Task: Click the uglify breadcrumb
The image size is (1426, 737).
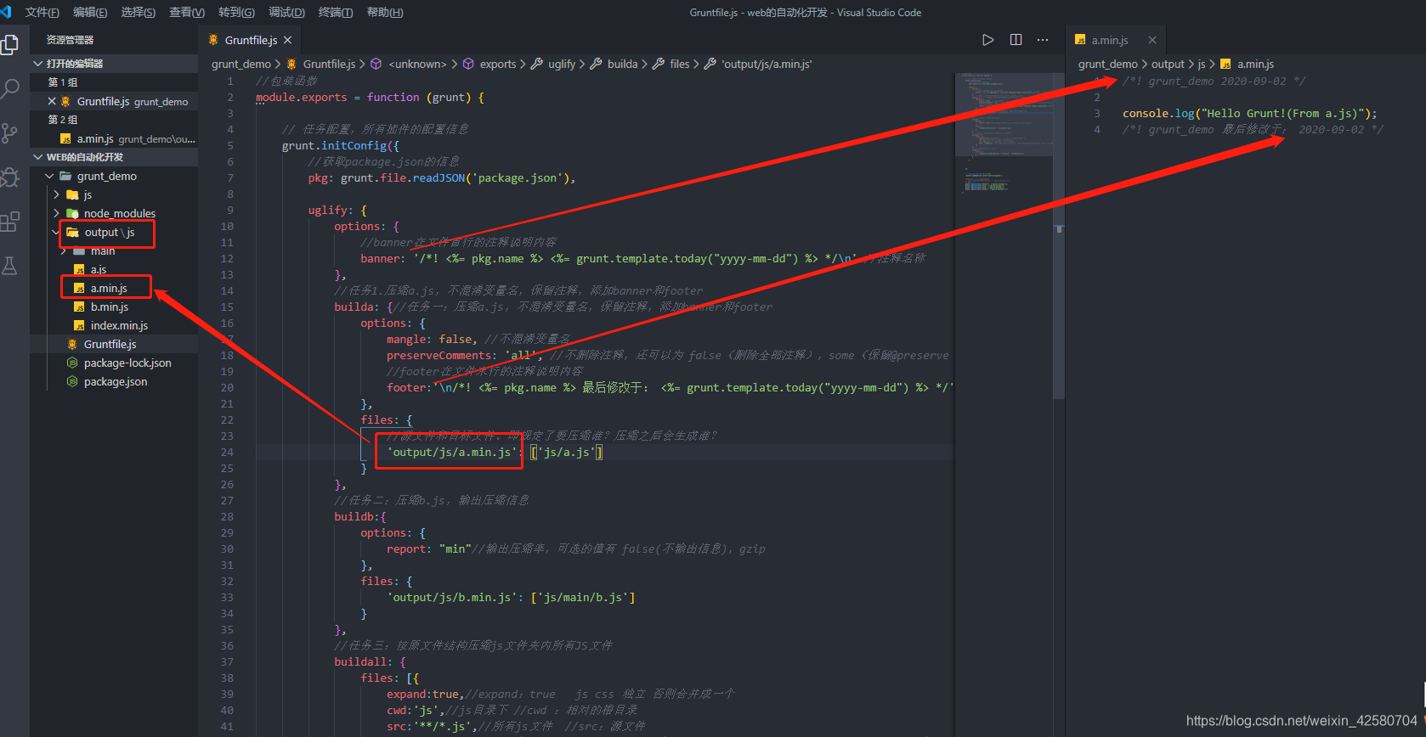Action: 562,64
